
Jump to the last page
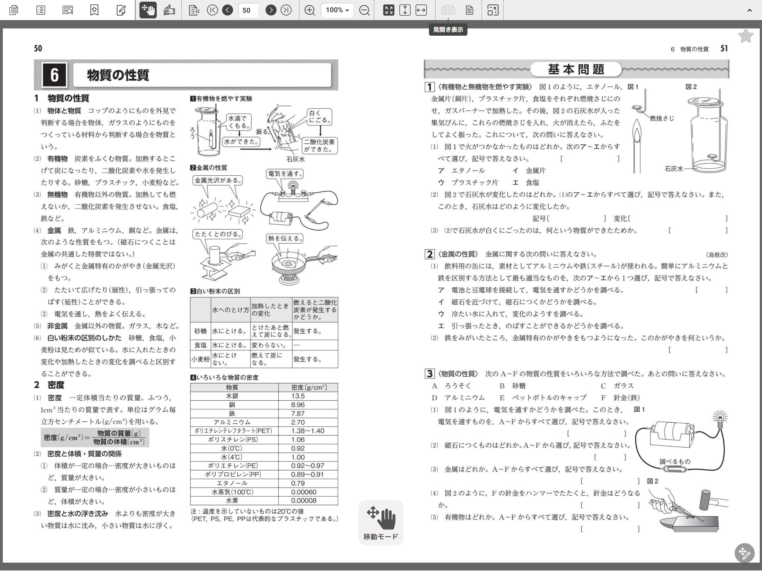coord(286,10)
